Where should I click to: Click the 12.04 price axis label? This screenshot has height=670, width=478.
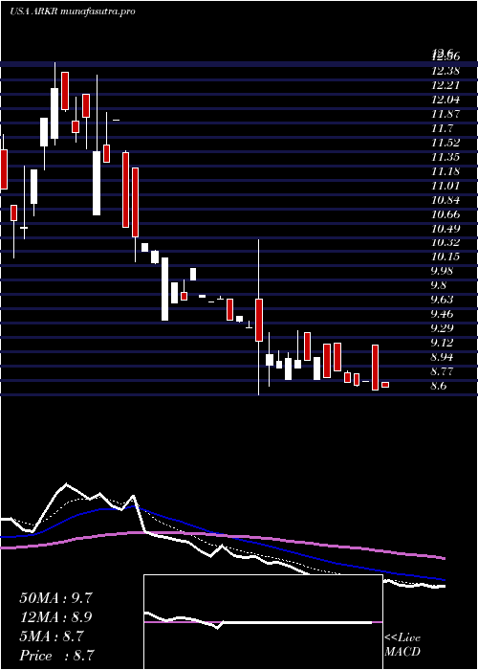coord(445,100)
